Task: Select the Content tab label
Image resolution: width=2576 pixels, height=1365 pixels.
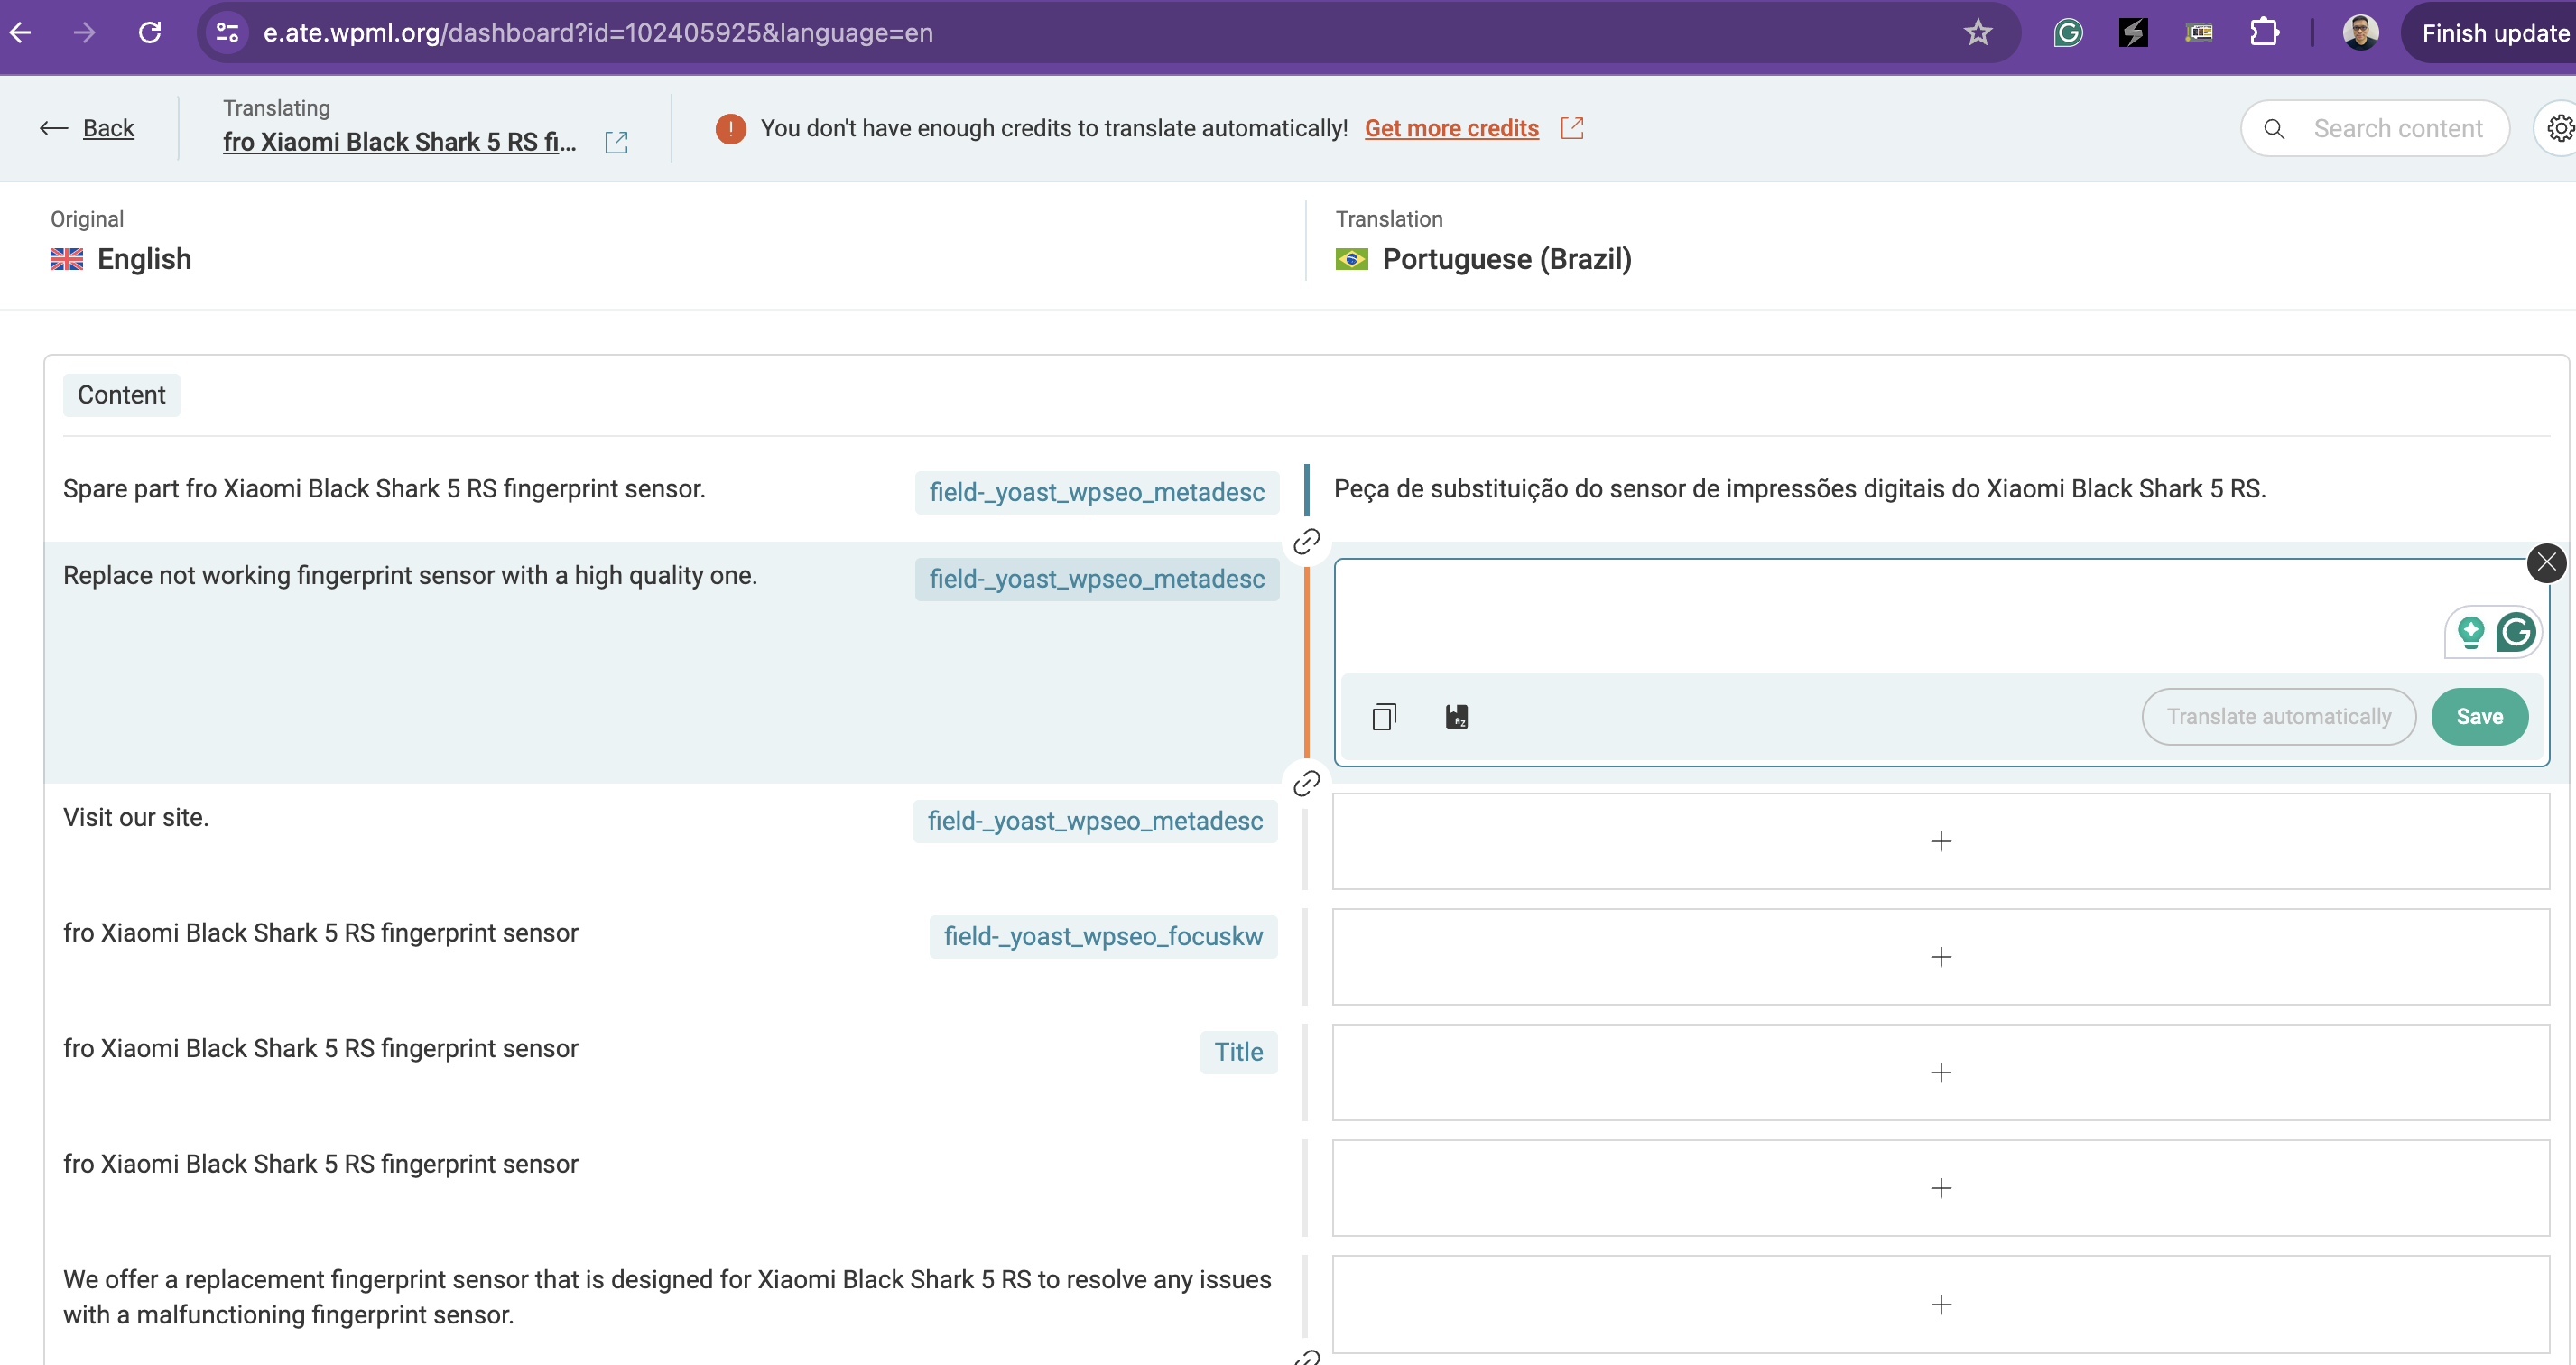Action: coord(121,395)
